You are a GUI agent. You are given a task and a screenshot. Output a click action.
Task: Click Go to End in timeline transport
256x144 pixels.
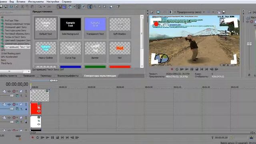(x=67, y=138)
